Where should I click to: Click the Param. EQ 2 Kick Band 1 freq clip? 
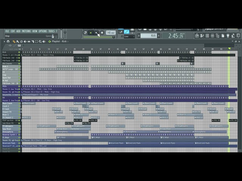click(x=128, y=55)
